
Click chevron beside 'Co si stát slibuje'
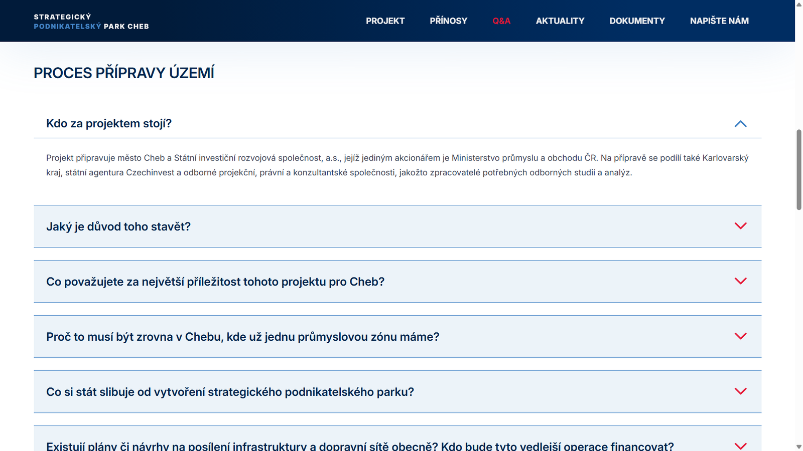pos(740,391)
